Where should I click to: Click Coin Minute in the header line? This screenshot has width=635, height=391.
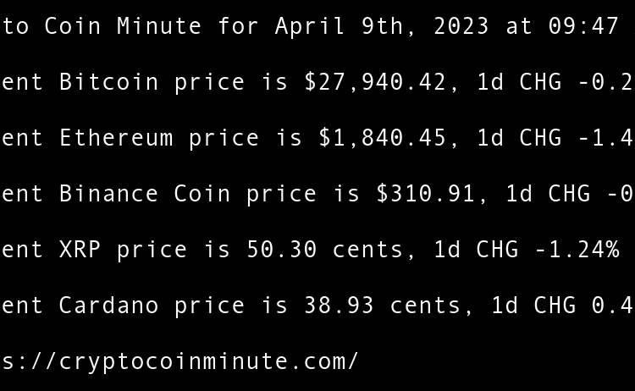[123, 26]
